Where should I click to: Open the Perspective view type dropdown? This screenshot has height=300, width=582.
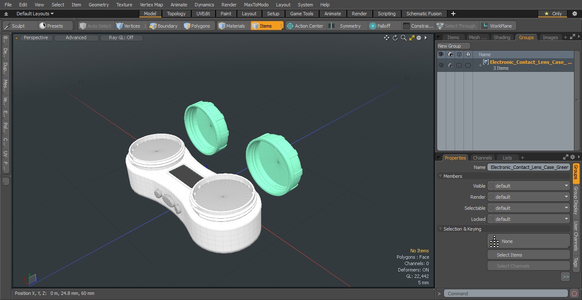pyautogui.click(x=36, y=38)
